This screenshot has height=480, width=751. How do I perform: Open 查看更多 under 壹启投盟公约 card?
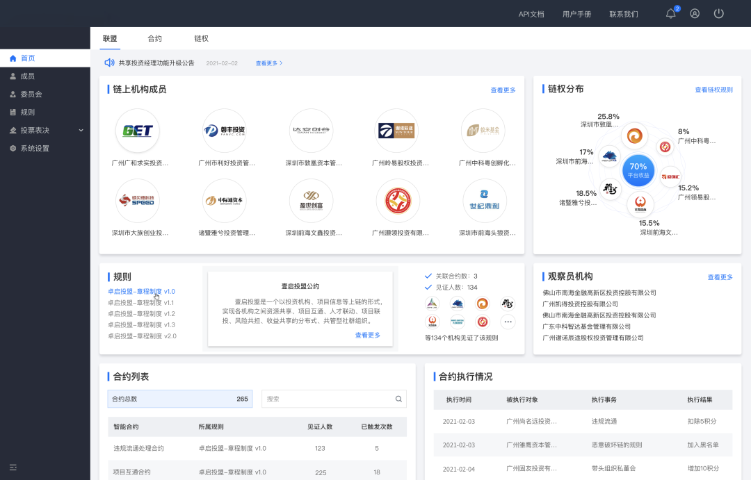pyautogui.click(x=368, y=335)
